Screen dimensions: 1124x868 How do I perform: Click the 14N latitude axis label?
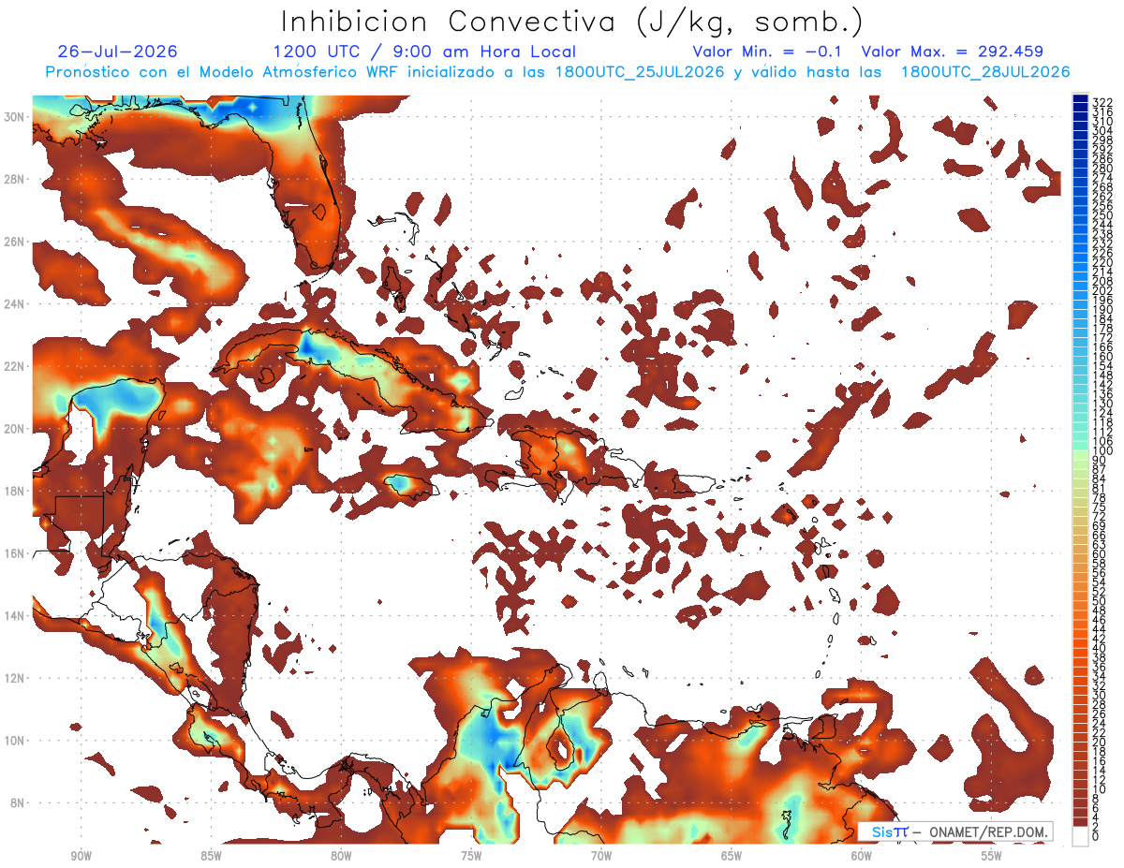point(16,616)
